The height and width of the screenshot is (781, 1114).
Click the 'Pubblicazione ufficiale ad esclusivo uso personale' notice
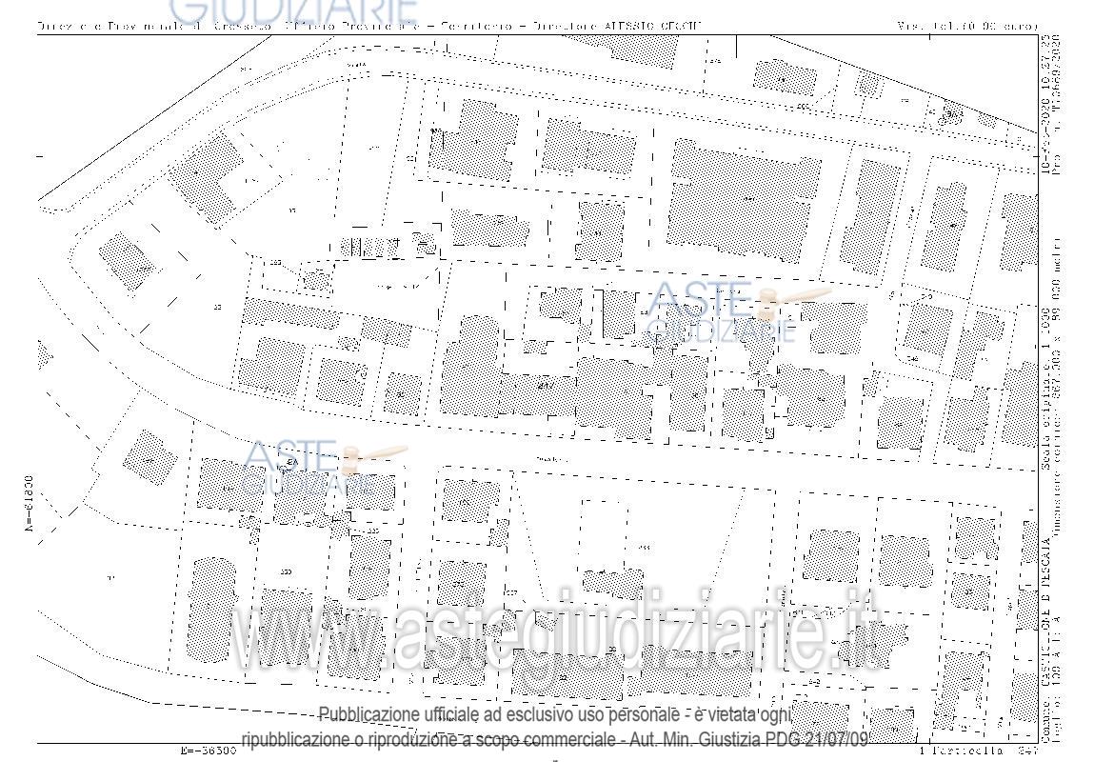(555, 714)
